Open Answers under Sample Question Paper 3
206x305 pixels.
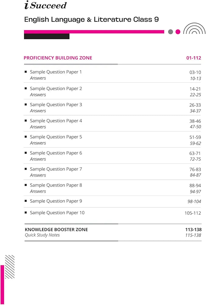(38, 111)
